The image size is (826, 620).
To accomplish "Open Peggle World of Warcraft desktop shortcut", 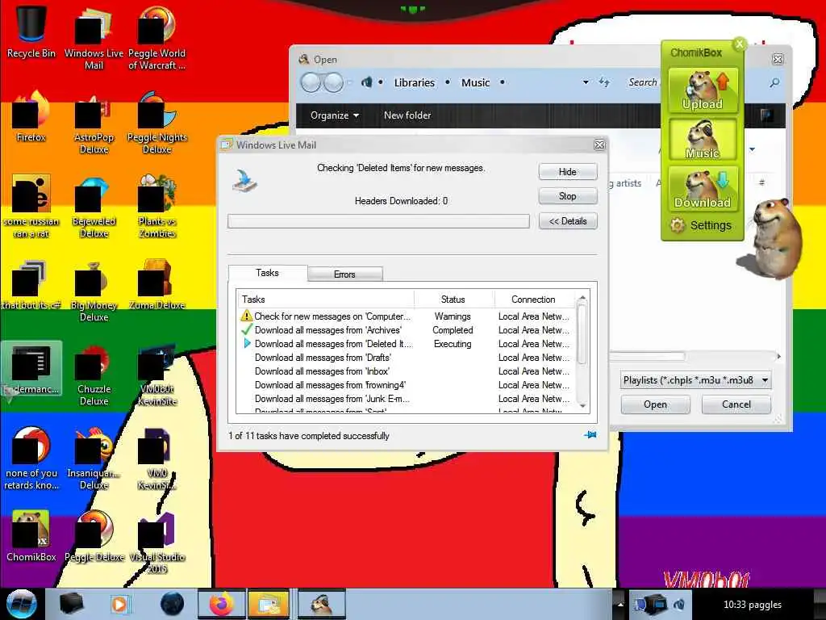I will (156, 37).
